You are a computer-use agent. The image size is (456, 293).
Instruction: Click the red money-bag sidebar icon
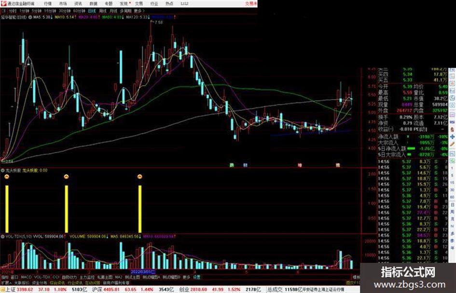point(452,129)
